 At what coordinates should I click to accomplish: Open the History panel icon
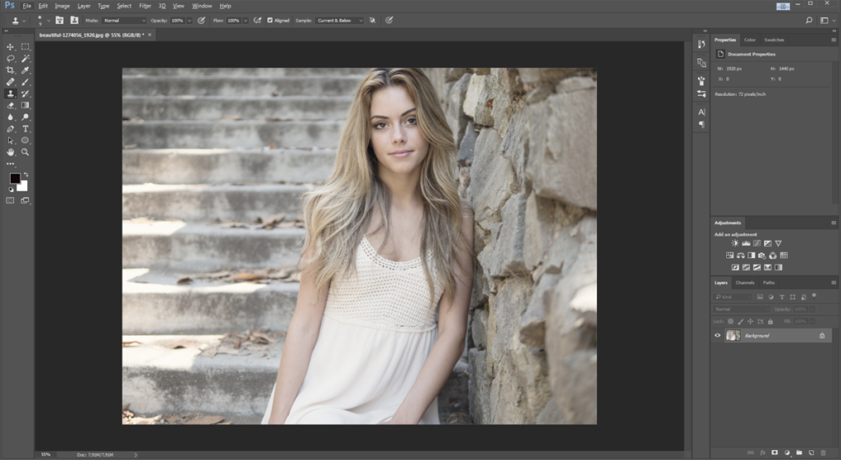pyautogui.click(x=701, y=44)
